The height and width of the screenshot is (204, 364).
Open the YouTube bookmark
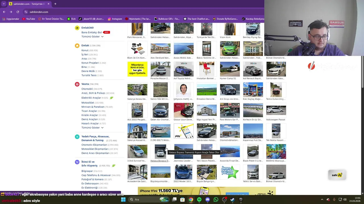[x=28, y=19]
